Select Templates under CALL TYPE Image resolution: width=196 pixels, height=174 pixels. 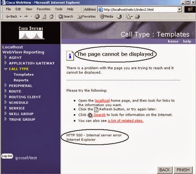click(24, 75)
